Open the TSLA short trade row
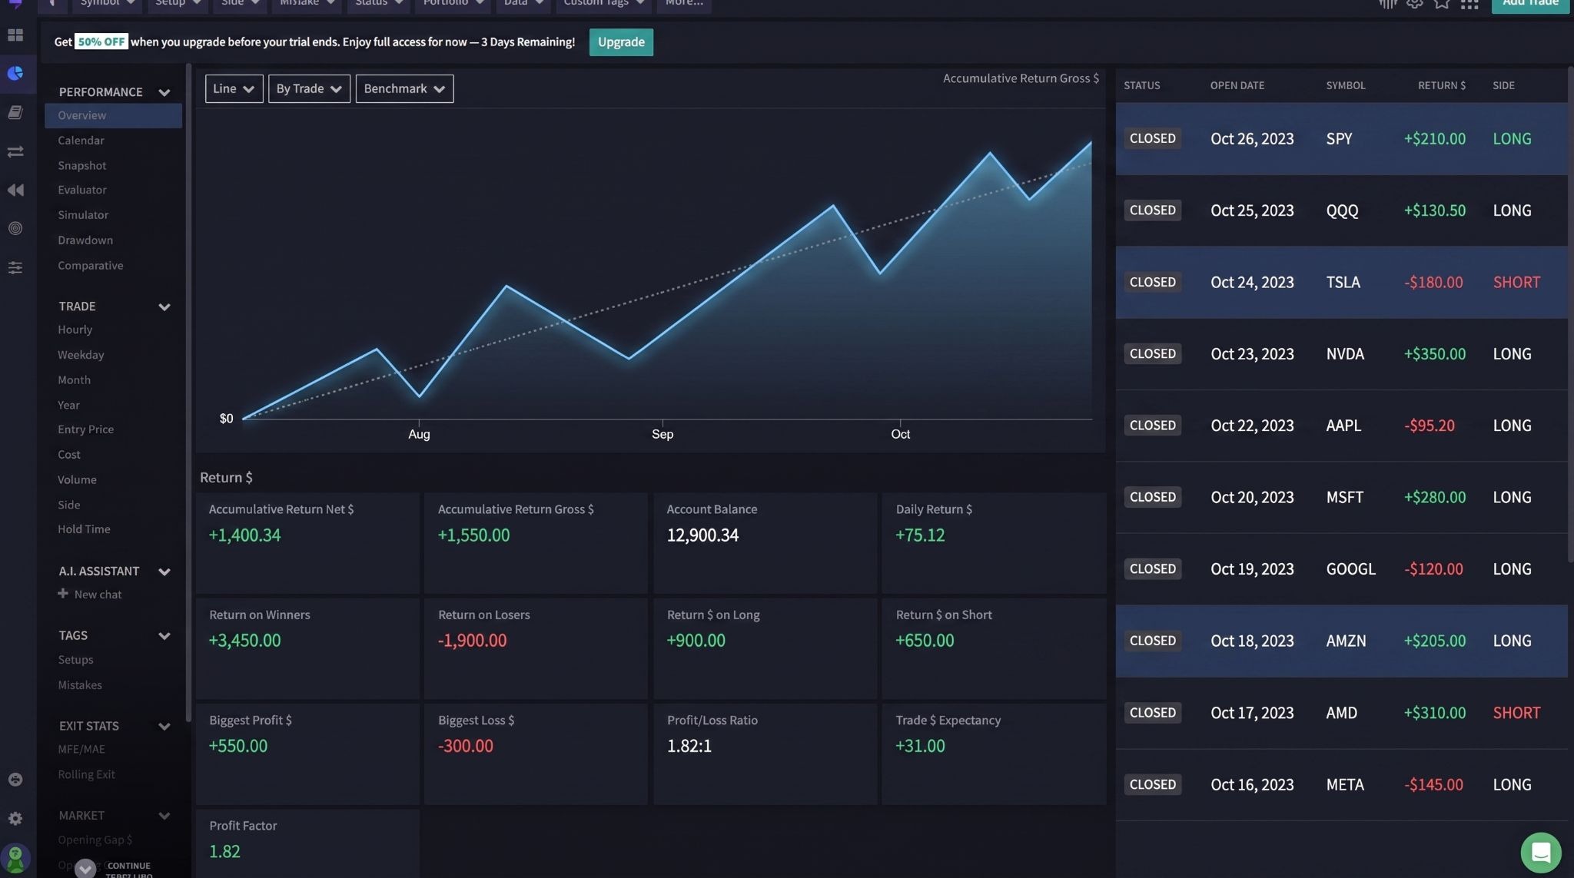 [x=1342, y=283]
